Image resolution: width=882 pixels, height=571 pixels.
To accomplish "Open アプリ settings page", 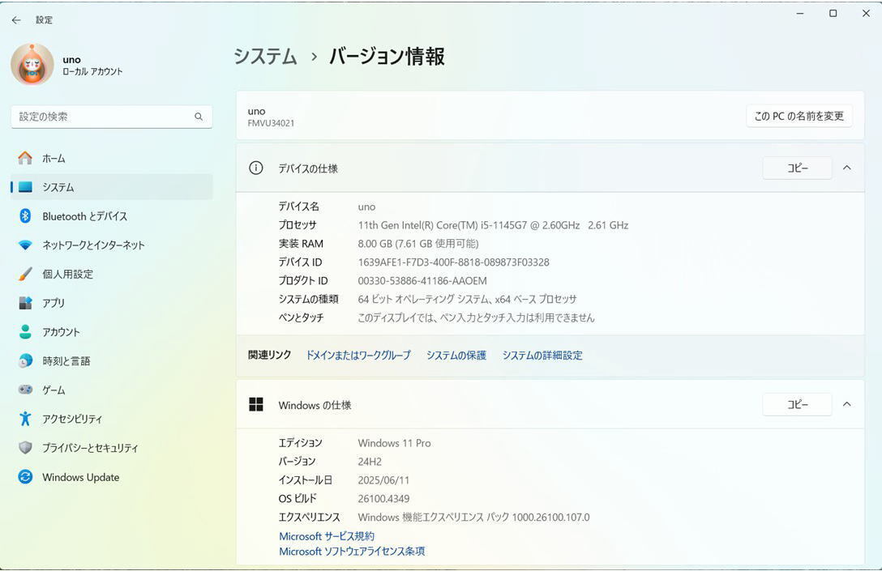I will 112,303.
